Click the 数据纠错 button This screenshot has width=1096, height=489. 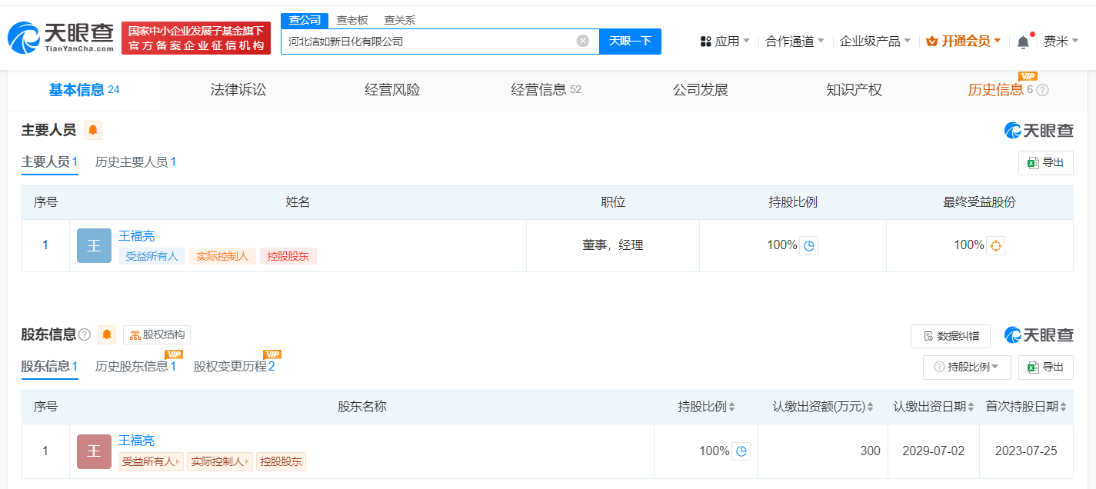pos(951,336)
